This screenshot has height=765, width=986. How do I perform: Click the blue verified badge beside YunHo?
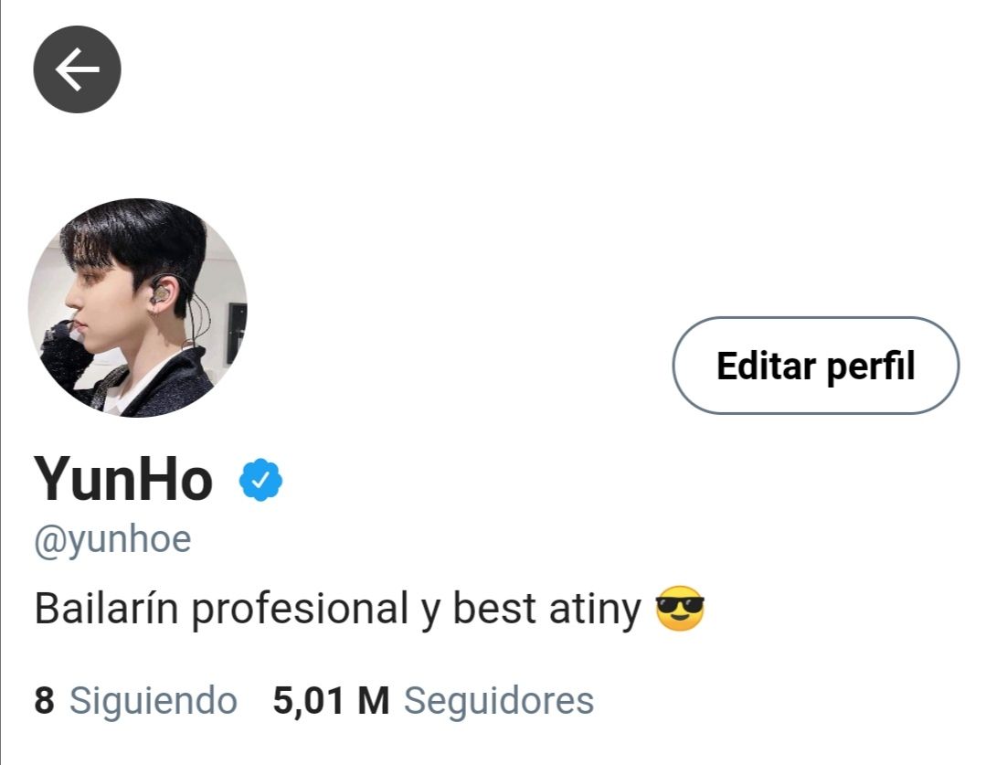[x=261, y=480]
